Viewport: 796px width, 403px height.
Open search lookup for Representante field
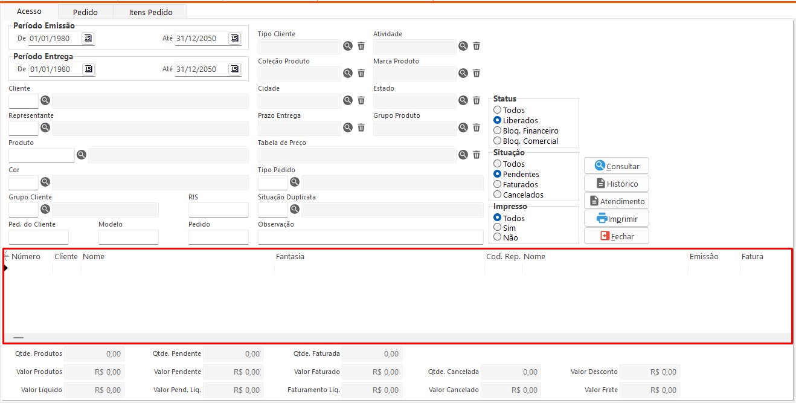click(x=45, y=127)
